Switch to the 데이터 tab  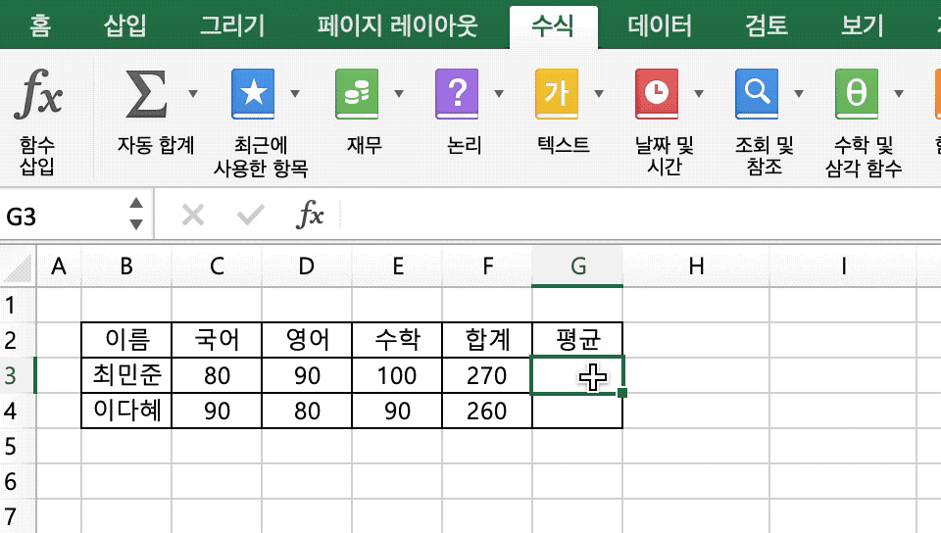[660, 25]
